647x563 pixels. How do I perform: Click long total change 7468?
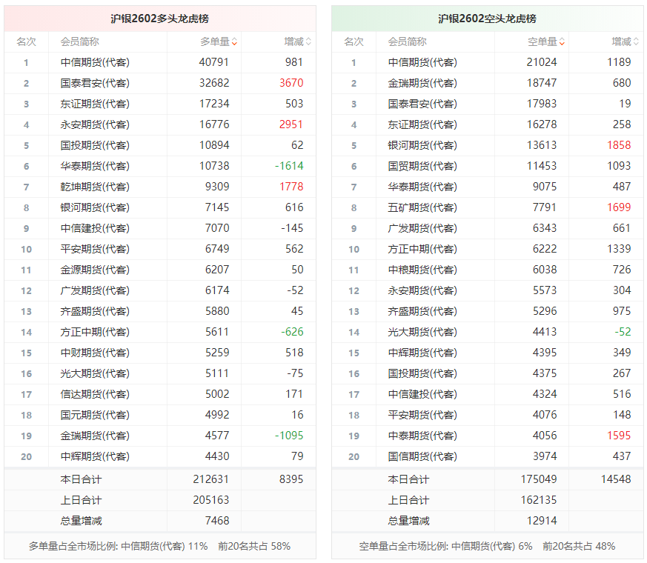pos(217,521)
